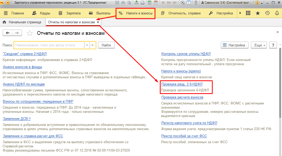Open the service tools wrench icon
Image resolution: width=282 pixels, height=156 pixels.
[196, 3]
